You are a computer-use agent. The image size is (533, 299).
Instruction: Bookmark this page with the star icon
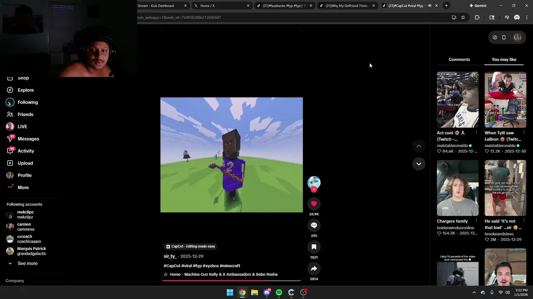pyautogui.click(x=463, y=17)
